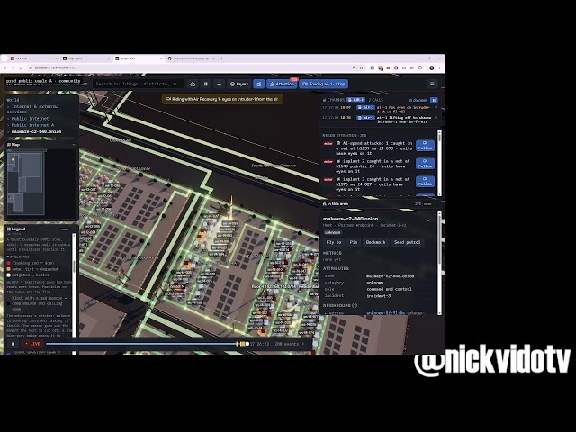
Task: Pause playback in the bottom timeline
Action: pyautogui.click(x=13, y=344)
